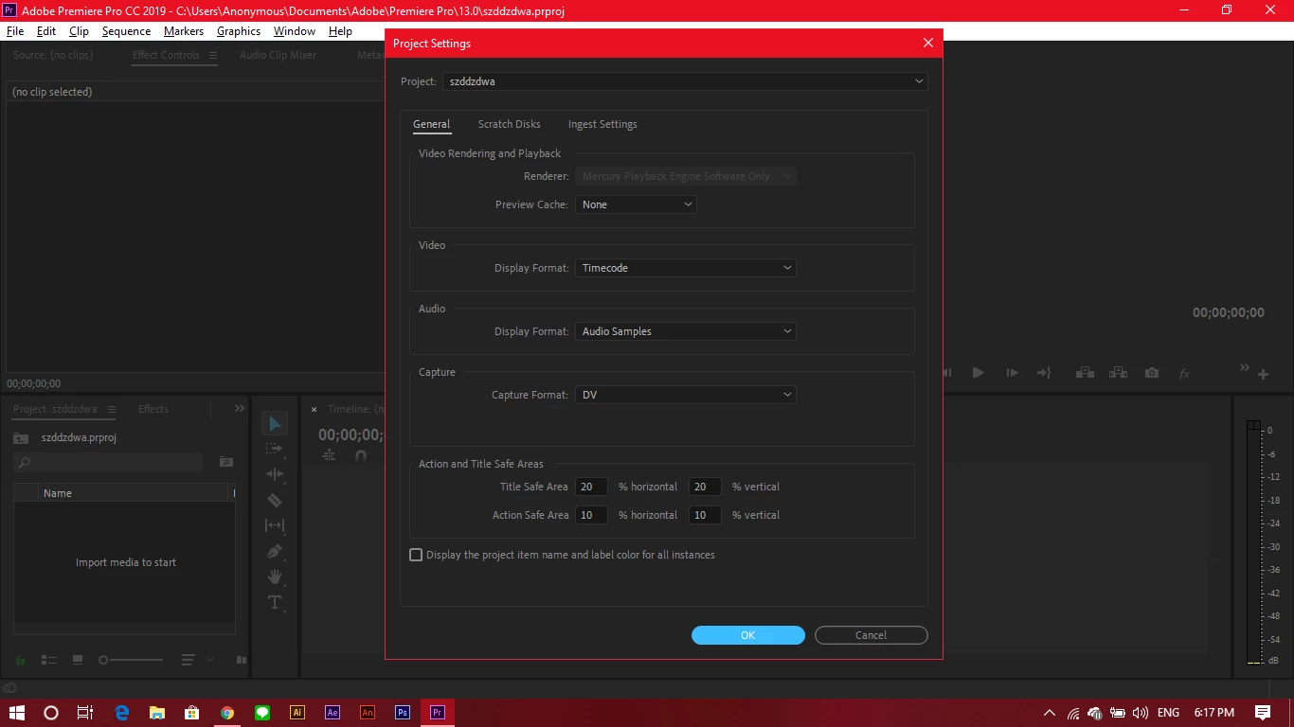The height and width of the screenshot is (727, 1294).
Task: Show hidden panel tabs via double chevron
Action: [240, 409]
